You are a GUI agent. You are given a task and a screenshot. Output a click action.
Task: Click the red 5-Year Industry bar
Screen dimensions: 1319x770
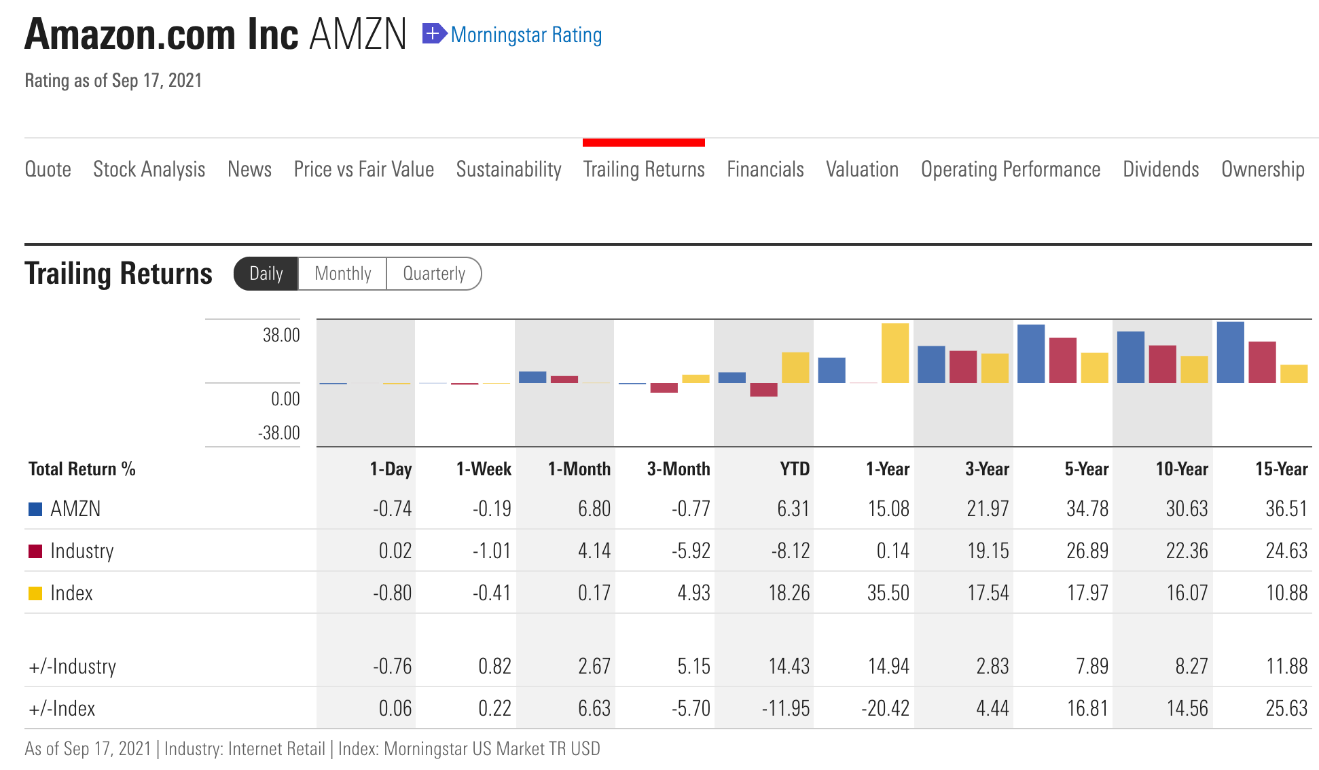pos(1063,361)
